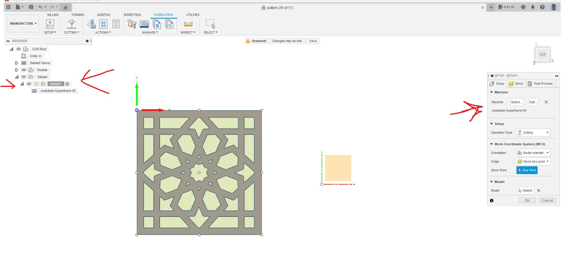Collapse the Machine section

[x=492, y=92]
